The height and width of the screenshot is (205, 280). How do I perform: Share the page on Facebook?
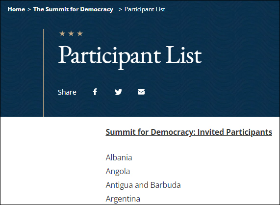(x=95, y=92)
